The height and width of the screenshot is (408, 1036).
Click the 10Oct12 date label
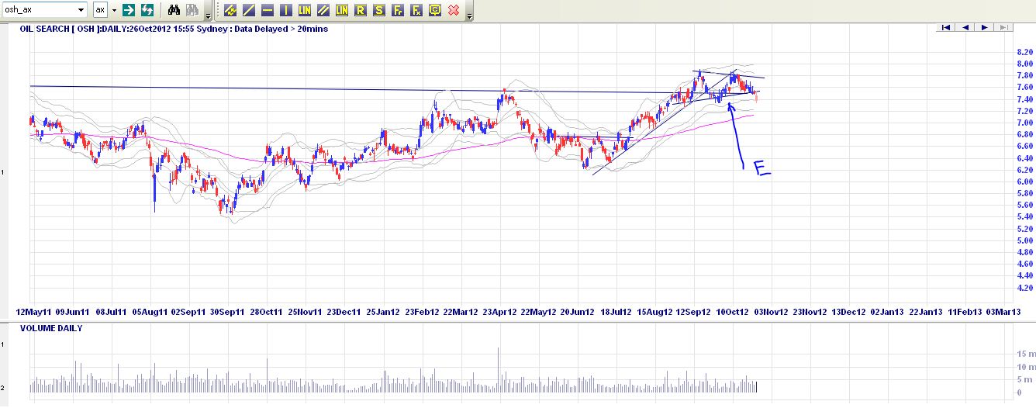732,312
